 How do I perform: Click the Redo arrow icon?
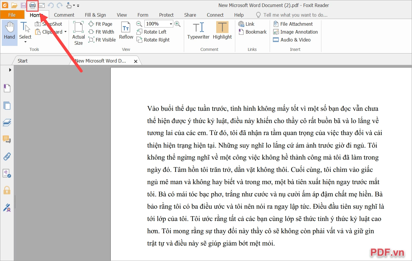(60, 5)
